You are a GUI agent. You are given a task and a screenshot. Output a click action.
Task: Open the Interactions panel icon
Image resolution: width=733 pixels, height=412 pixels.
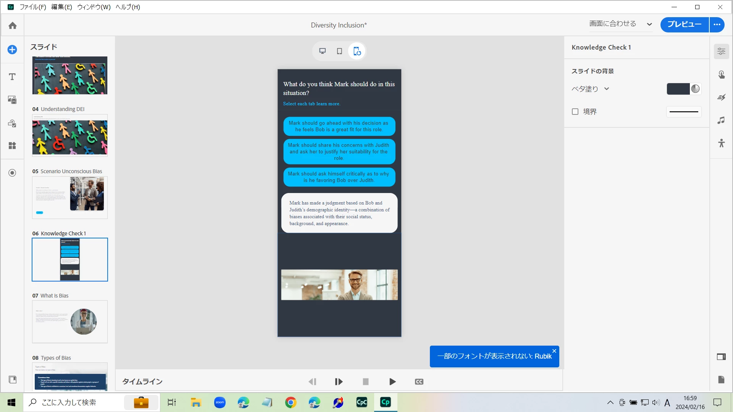[x=721, y=74]
